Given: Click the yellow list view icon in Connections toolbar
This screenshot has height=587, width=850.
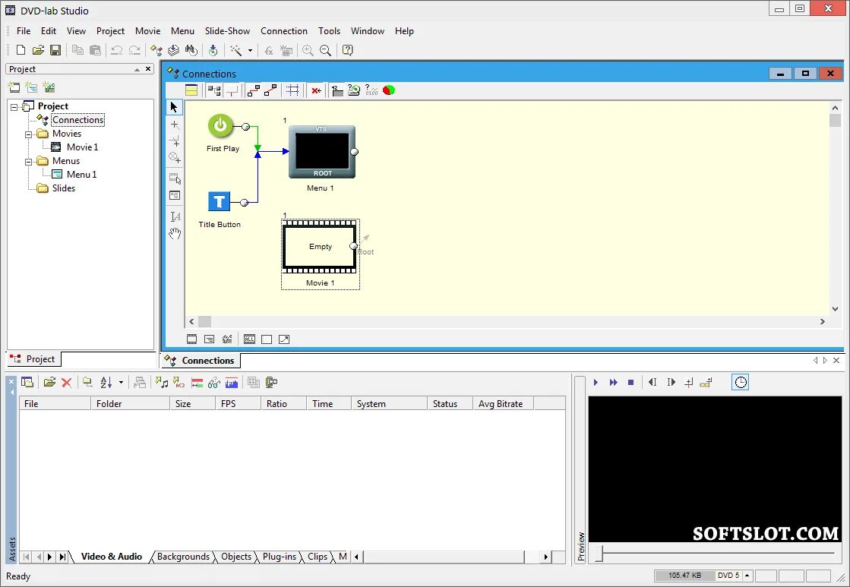Looking at the screenshot, I should pos(191,90).
